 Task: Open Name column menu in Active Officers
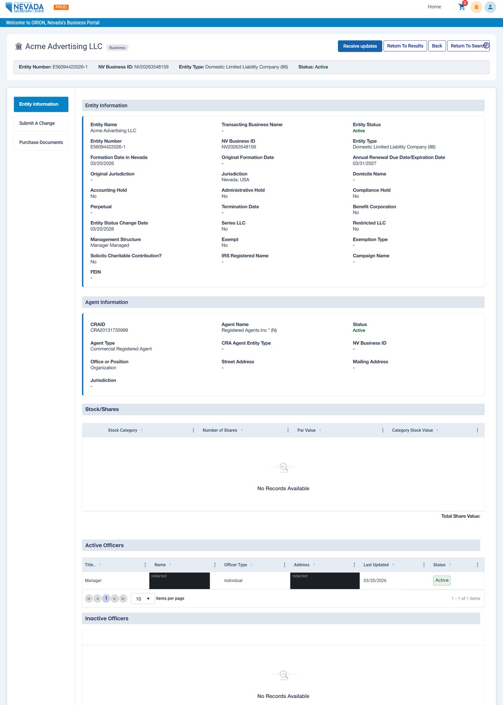(215, 565)
